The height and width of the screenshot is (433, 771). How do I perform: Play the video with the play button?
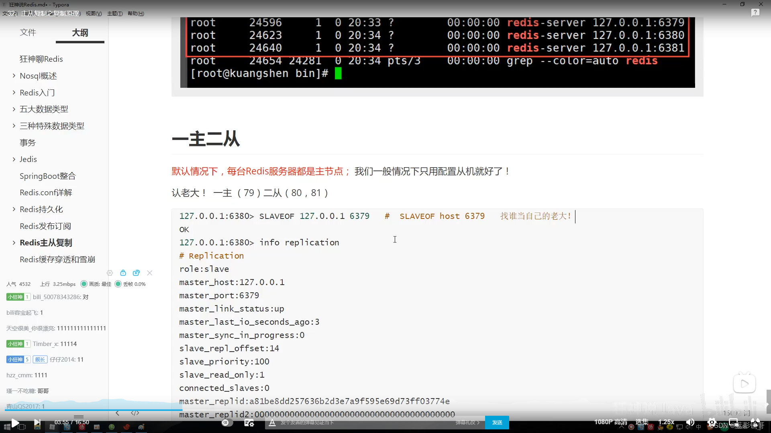[15, 423]
